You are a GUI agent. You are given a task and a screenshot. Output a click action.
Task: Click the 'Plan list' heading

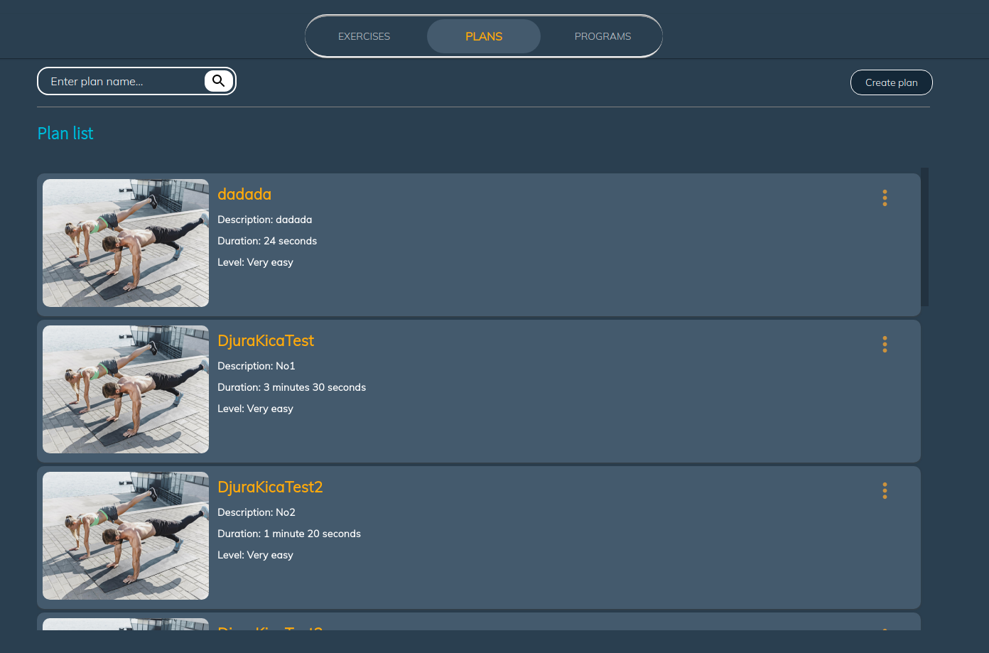point(65,134)
